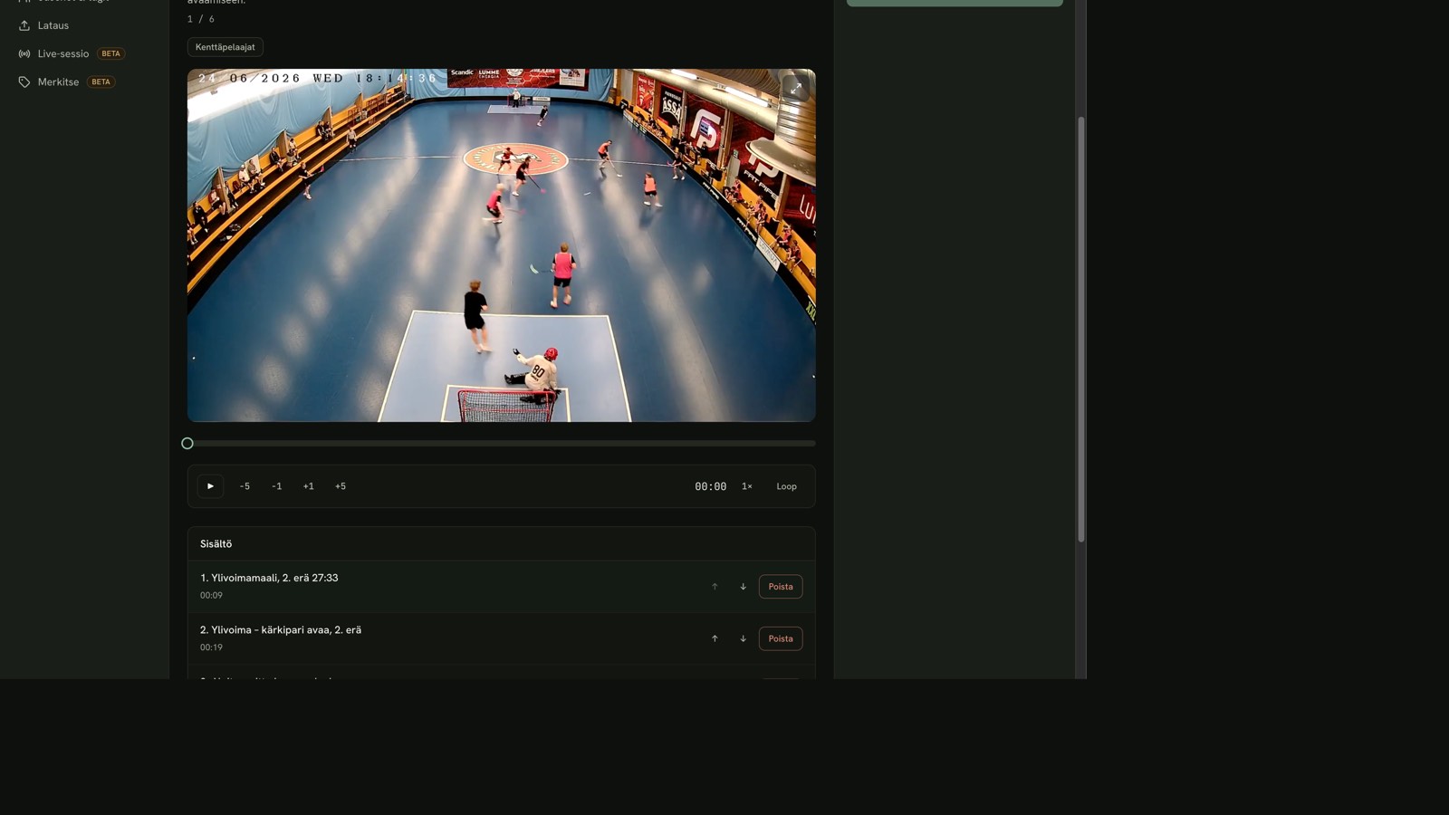The height and width of the screenshot is (815, 1449).
Task: Click the page vertical scrollbar thumb
Action: 1080,330
